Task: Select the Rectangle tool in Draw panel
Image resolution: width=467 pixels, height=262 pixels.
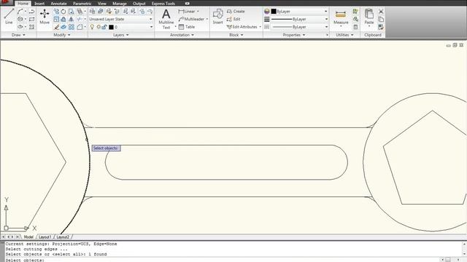Action: 32,19
